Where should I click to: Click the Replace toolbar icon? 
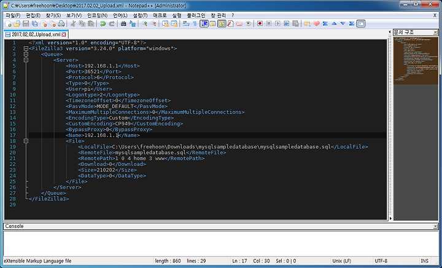click(x=133, y=24)
